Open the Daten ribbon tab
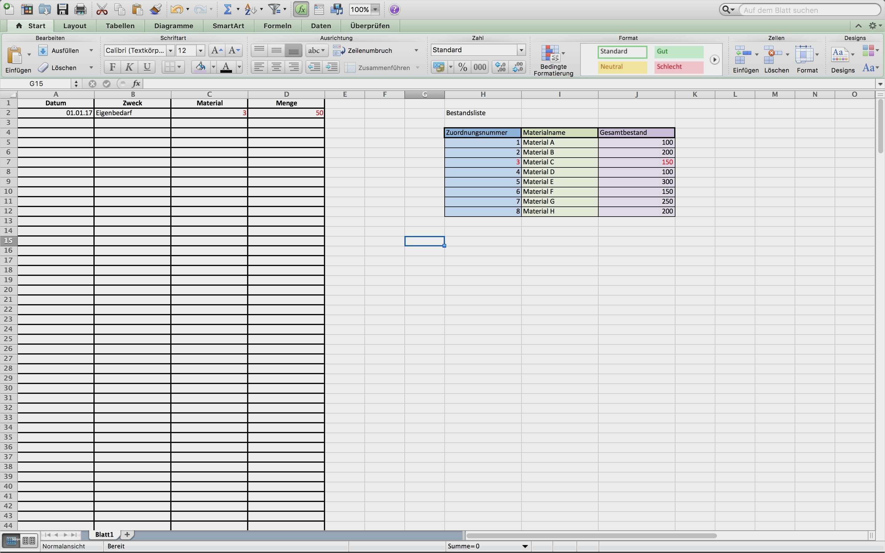The height and width of the screenshot is (553, 885). 321,25
